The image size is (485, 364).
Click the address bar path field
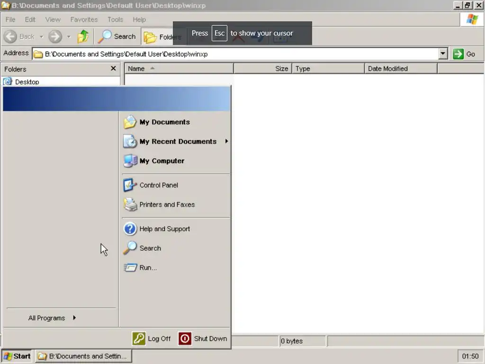coord(235,54)
